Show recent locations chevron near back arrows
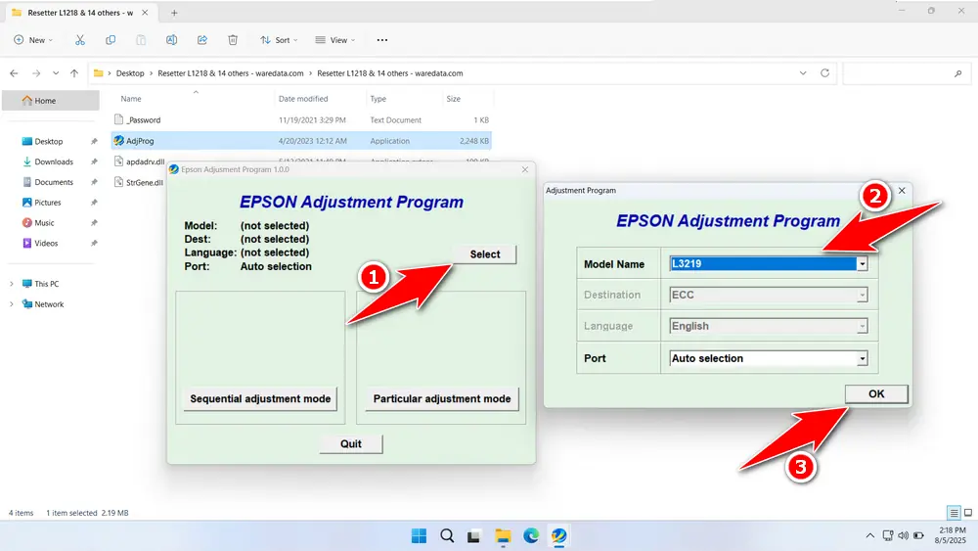 point(56,73)
